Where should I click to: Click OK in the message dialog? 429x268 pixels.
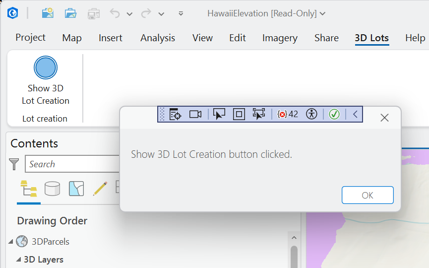(368, 195)
